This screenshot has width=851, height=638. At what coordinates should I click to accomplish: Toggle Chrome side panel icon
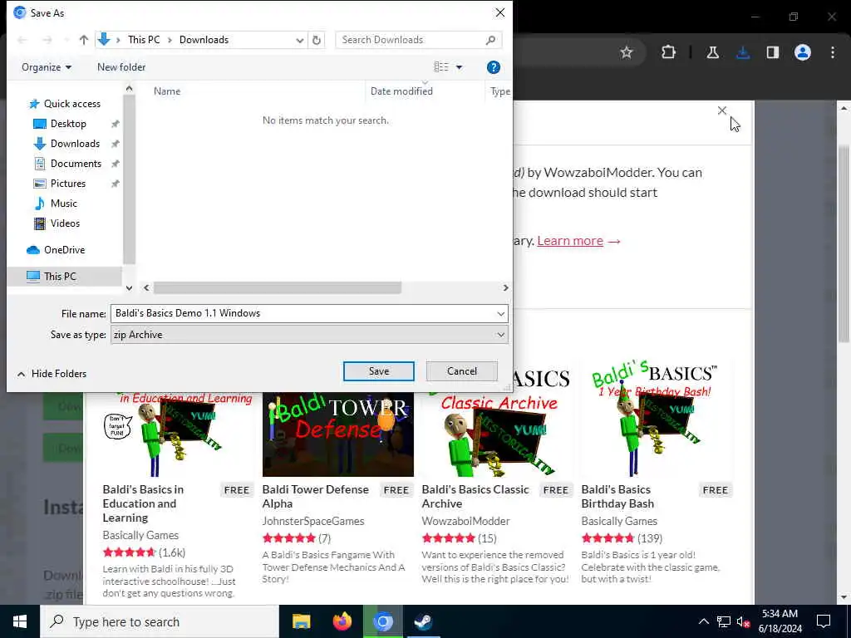tap(773, 52)
